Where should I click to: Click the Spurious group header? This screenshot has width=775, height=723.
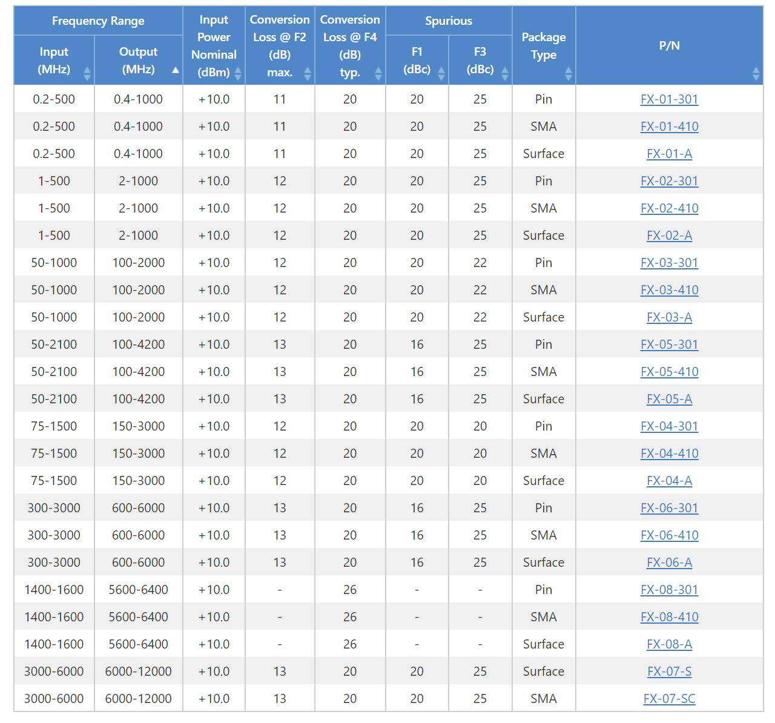coord(449,21)
